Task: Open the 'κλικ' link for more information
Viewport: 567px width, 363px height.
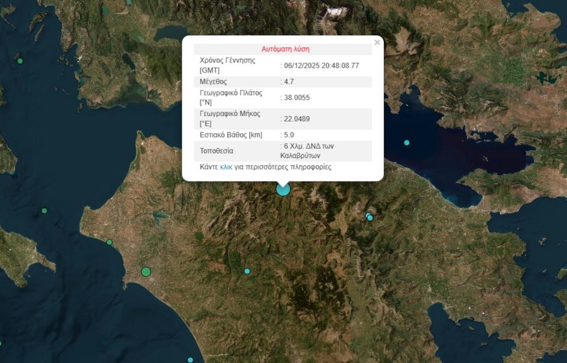Action: pos(226,167)
